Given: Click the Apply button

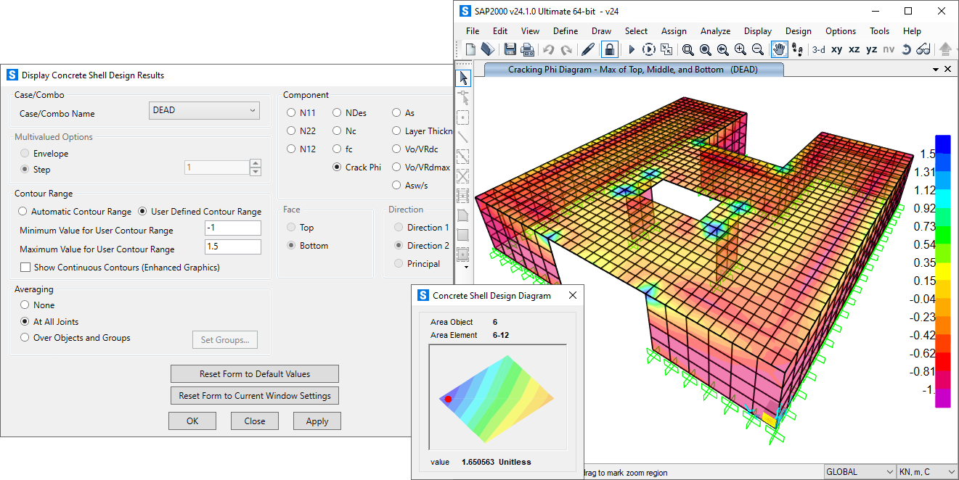Looking at the screenshot, I should pyautogui.click(x=317, y=421).
